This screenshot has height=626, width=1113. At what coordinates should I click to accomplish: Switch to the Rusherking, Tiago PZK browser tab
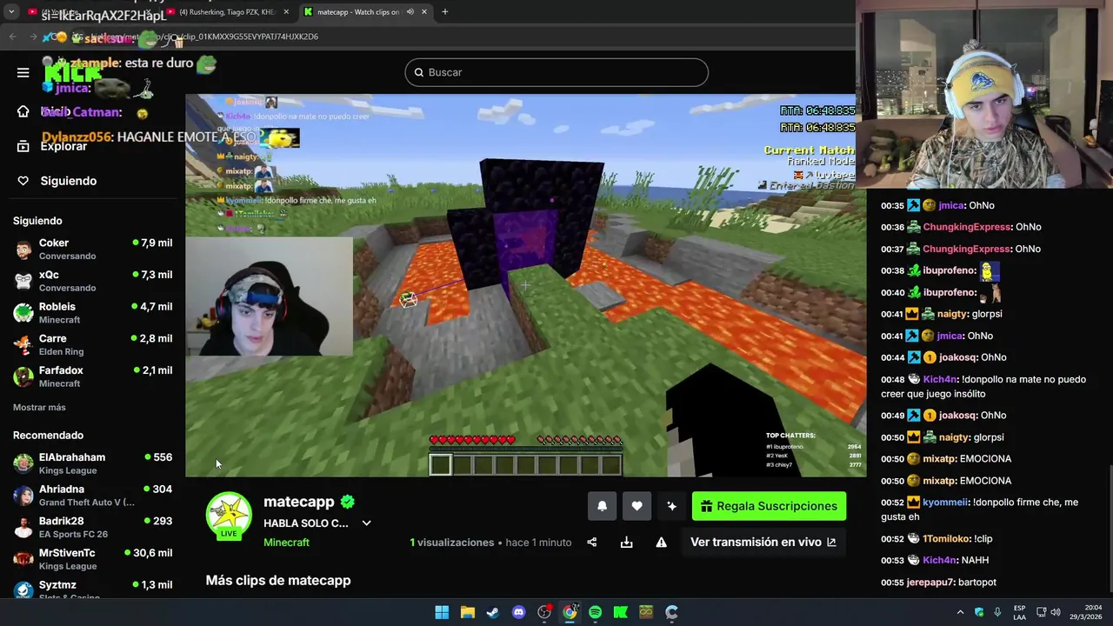click(226, 12)
